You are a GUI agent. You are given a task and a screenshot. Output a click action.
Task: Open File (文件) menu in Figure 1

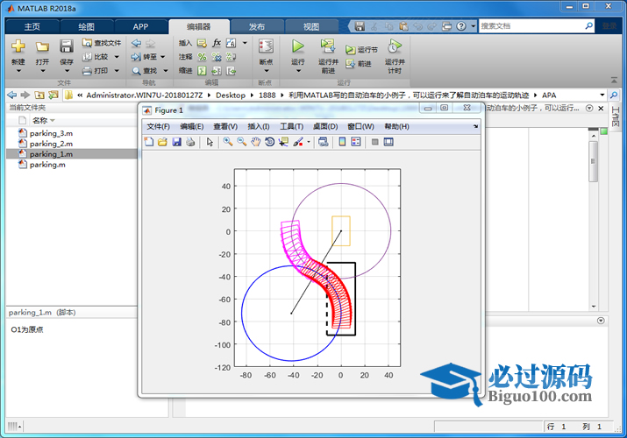pos(159,126)
